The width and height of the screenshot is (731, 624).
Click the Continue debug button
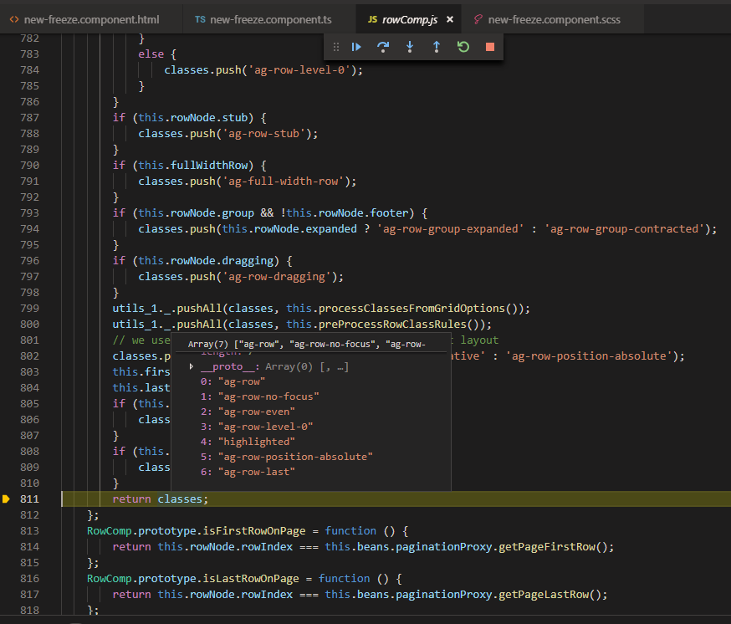356,47
